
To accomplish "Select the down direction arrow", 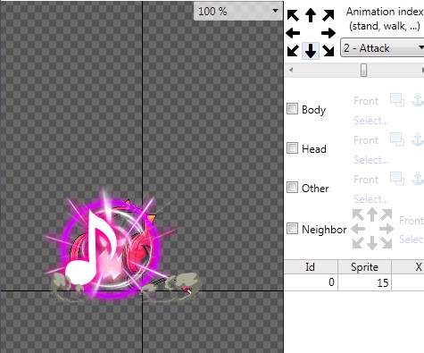I will pyautogui.click(x=311, y=51).
